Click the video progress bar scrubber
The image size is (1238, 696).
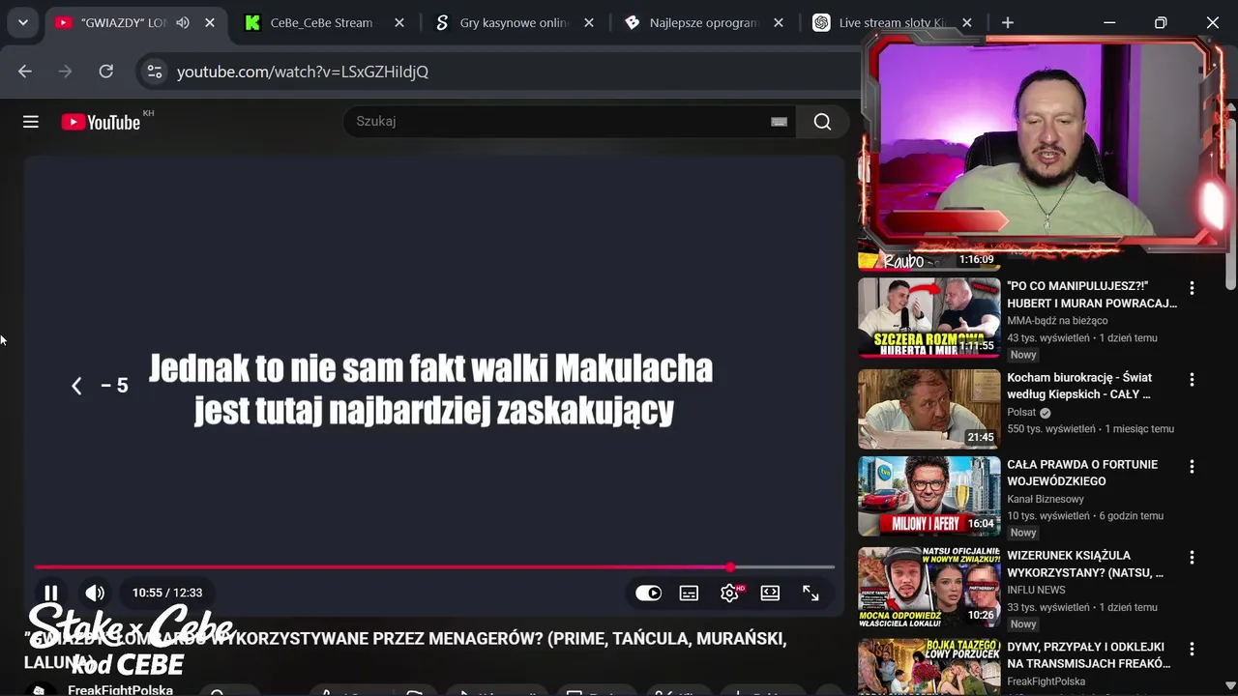click(x=730, y=567)
